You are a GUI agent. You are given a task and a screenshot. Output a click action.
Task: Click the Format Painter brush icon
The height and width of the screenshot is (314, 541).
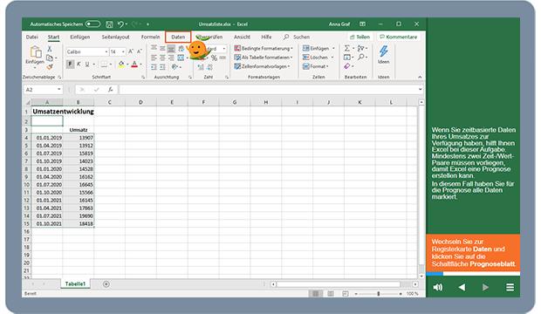[50, 66]
